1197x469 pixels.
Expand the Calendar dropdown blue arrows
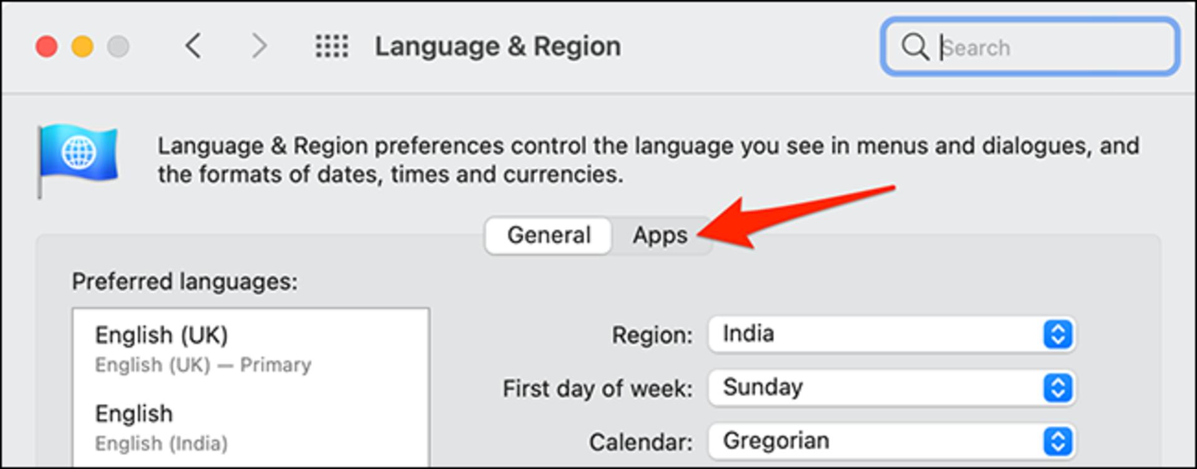[1057, 441]
